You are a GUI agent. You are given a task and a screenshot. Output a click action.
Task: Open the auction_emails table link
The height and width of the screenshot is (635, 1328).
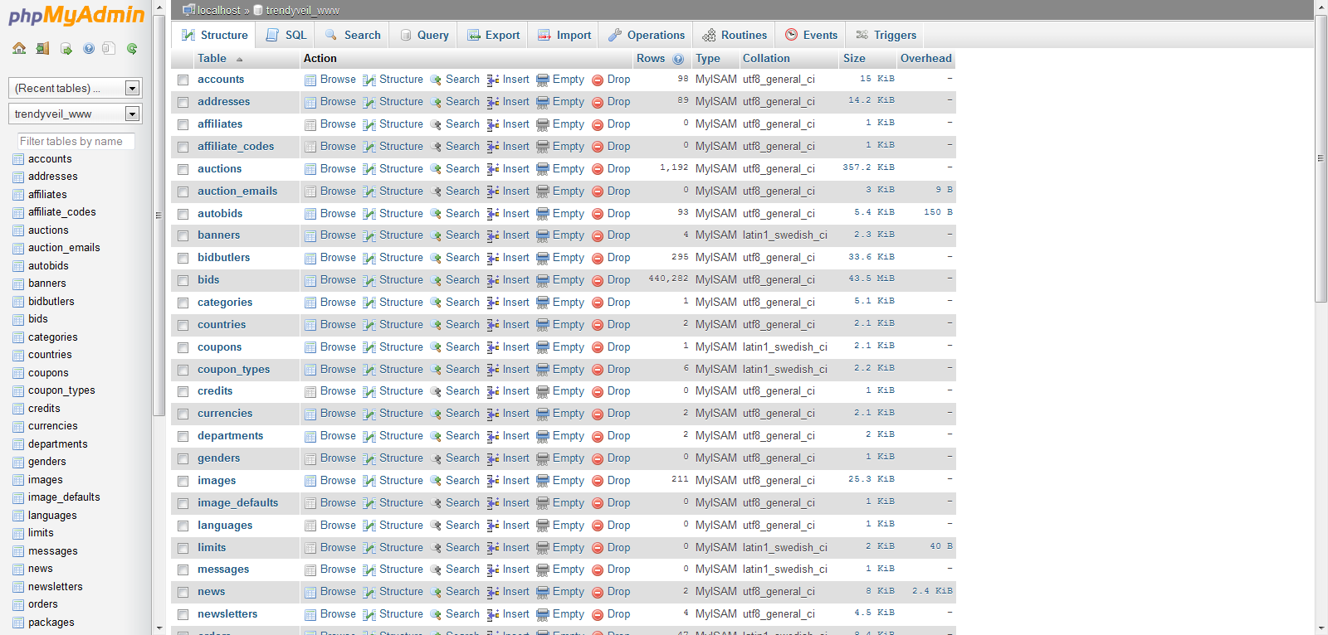pos(237,191)
